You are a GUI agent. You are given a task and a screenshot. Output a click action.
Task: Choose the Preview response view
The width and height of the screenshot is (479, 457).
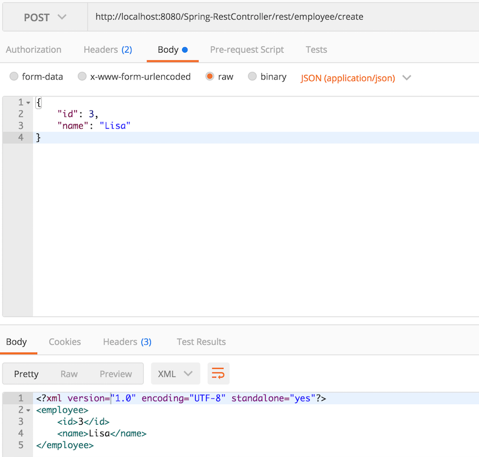(116, 374)
